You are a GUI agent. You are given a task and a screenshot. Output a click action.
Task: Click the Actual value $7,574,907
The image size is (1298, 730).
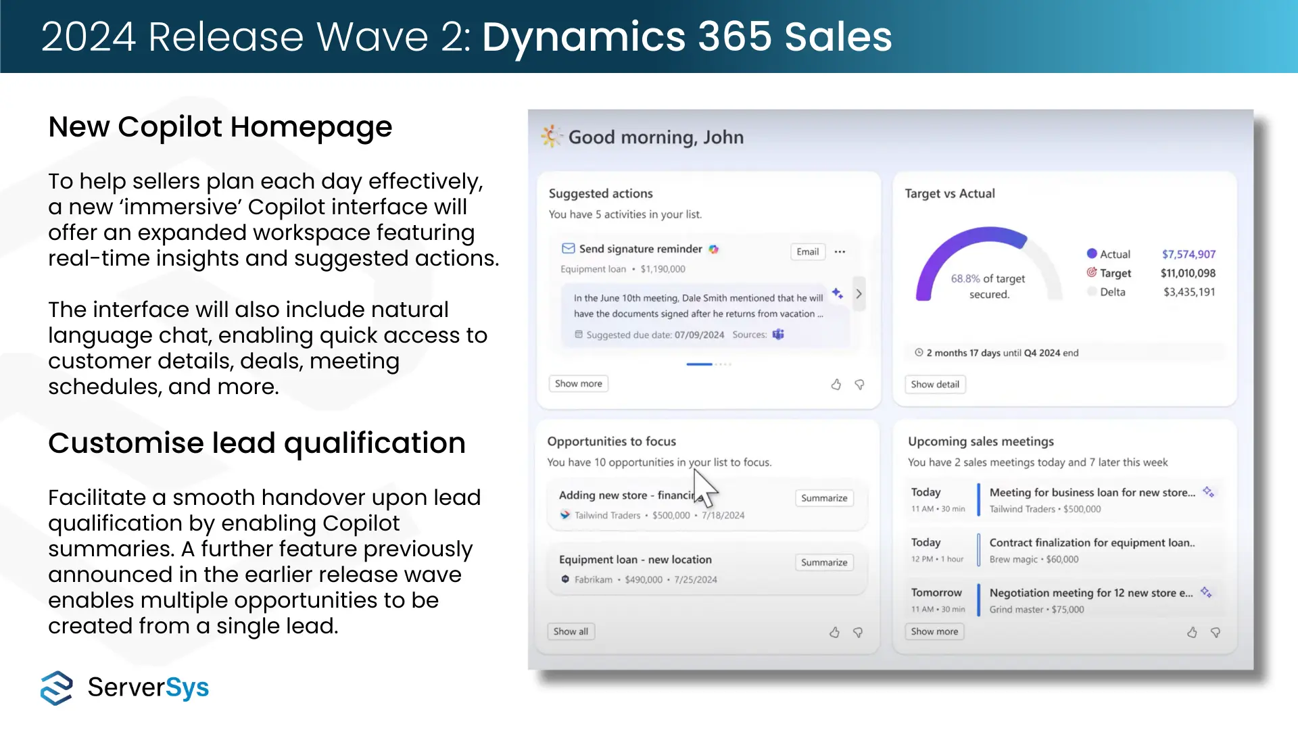click(1188, 254)
